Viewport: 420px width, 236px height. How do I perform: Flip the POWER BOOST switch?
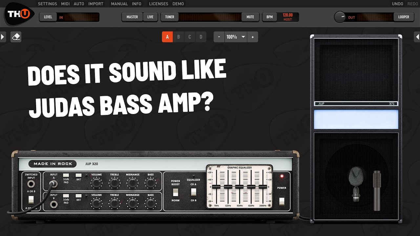point(176,192)
